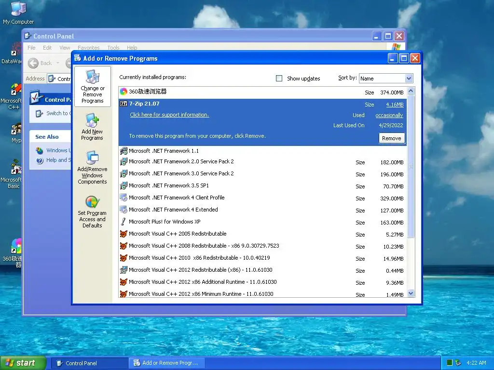Click scrollbar down arrow in programs list
494x370 pixels.
pyautogui.click(x=411, y=293)
